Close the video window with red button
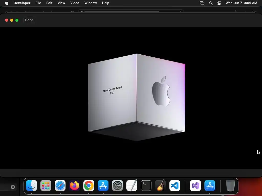Image resolution: width=262 pixels, height=196 pixels. (7, 20)
